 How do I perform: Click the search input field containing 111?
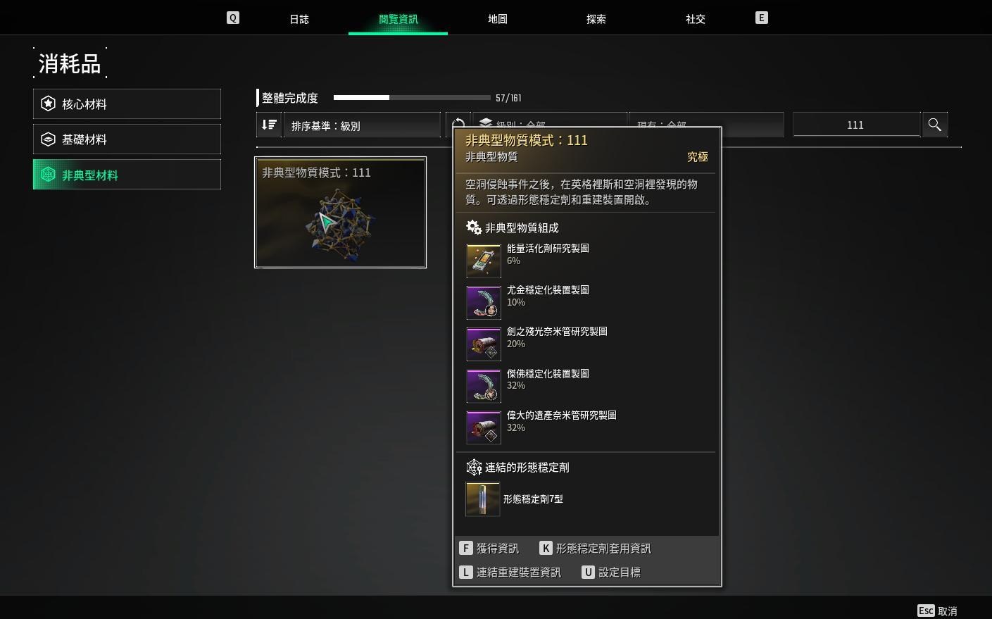856,125
